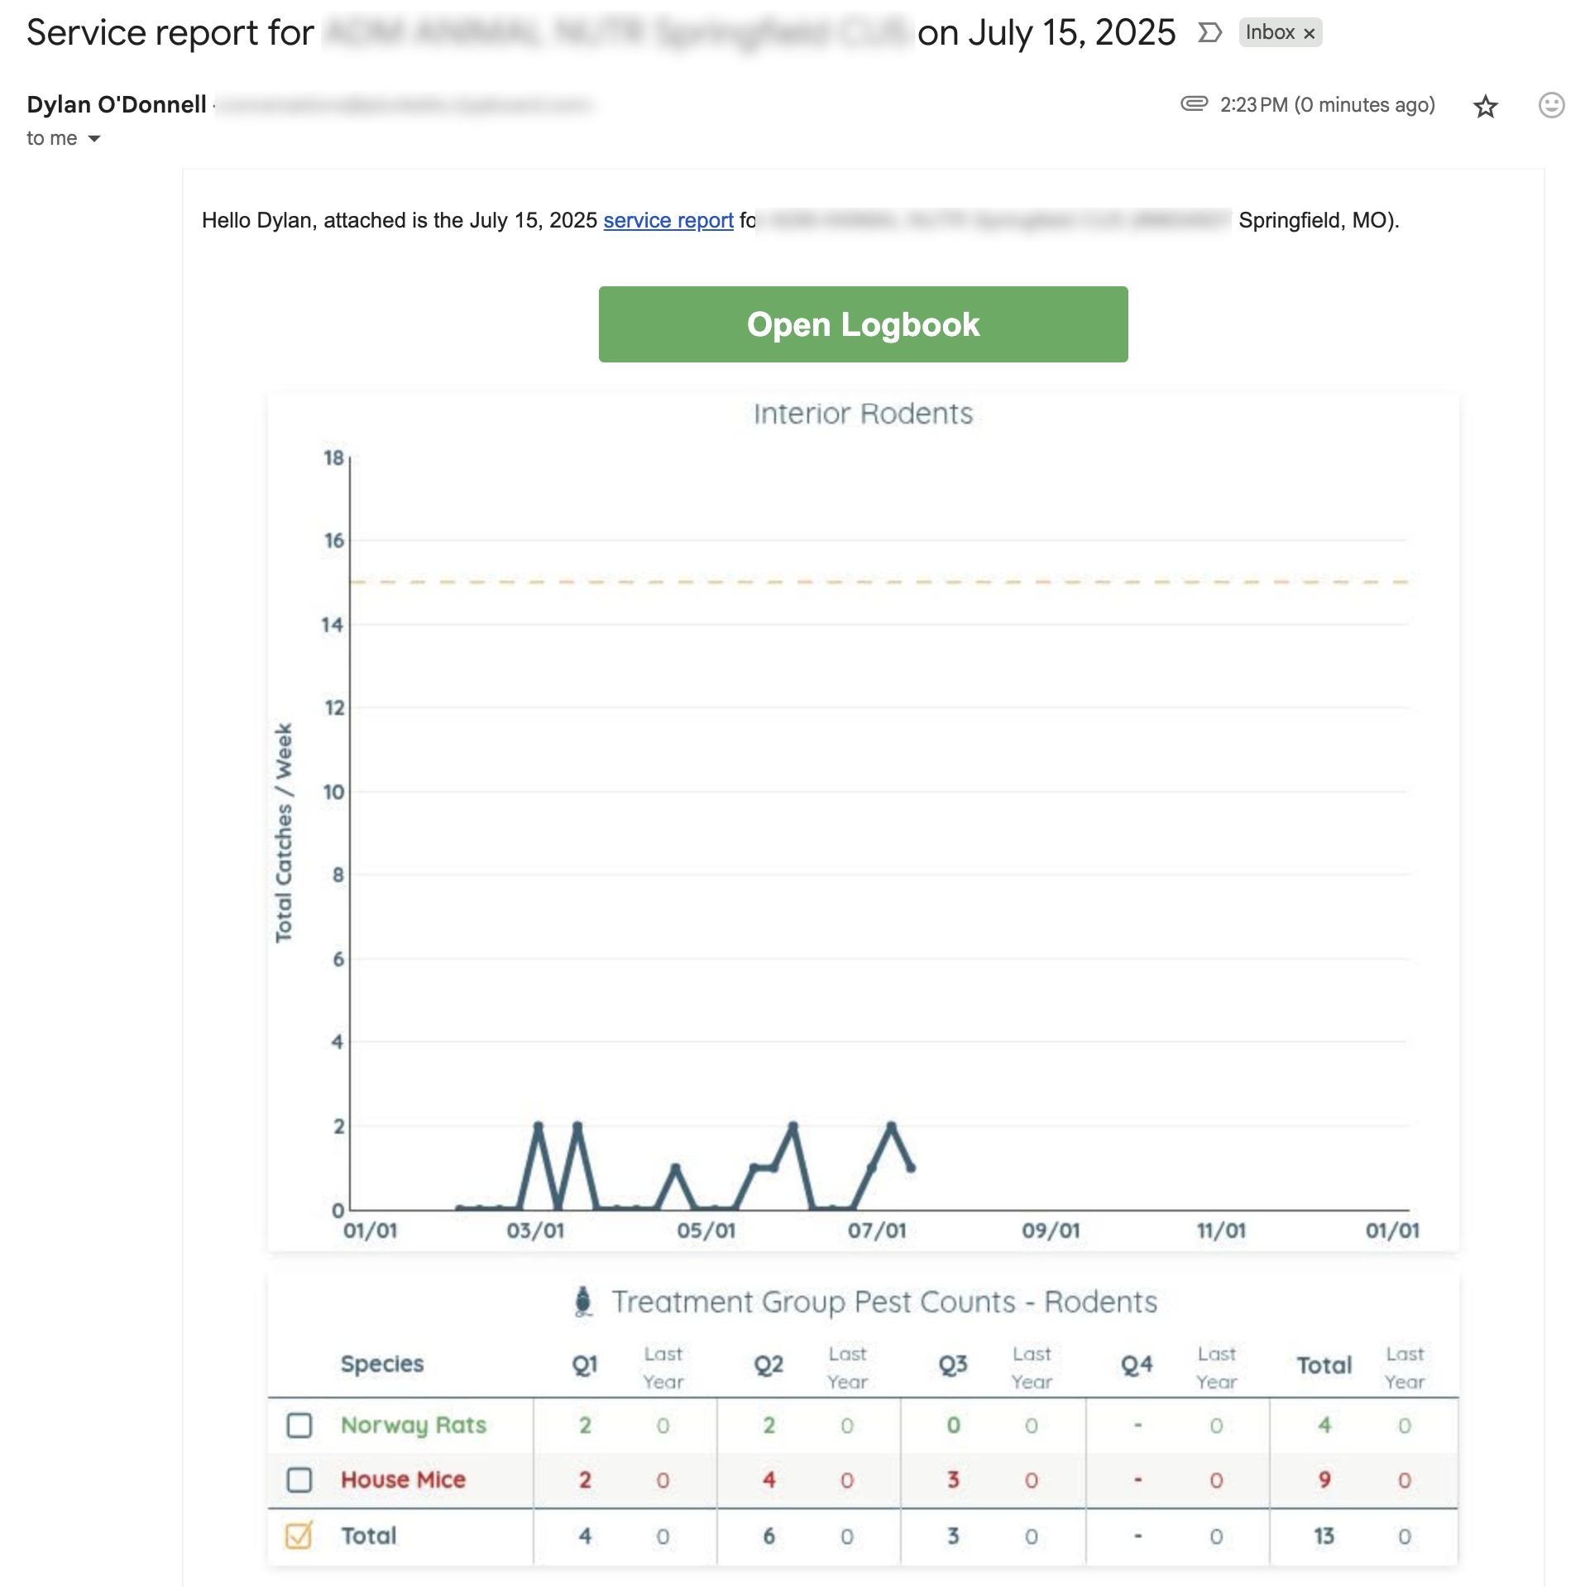Check the House Mice checkbox
1580x1587 pixels.
[x=299, y=1479]
